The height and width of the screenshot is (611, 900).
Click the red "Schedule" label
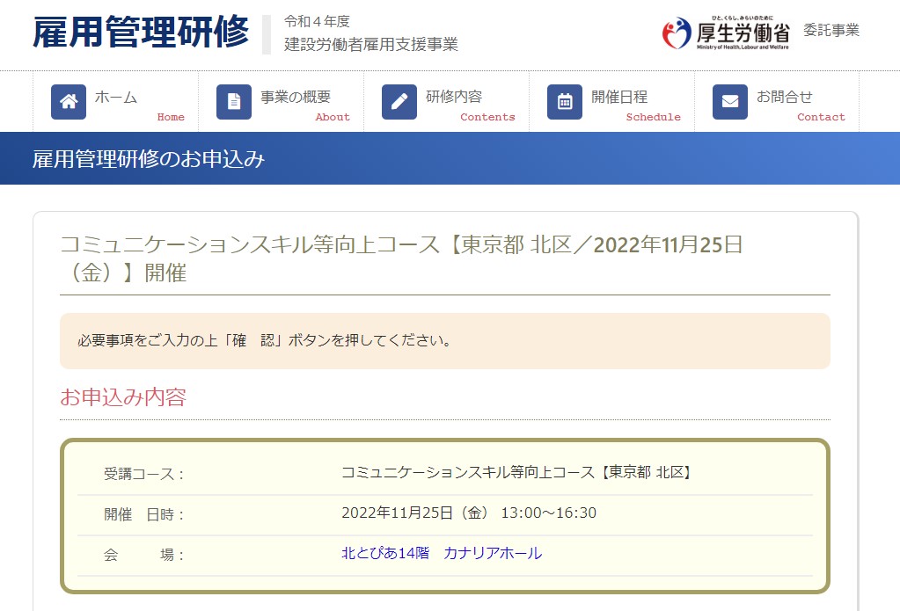[x=653, y=117]
